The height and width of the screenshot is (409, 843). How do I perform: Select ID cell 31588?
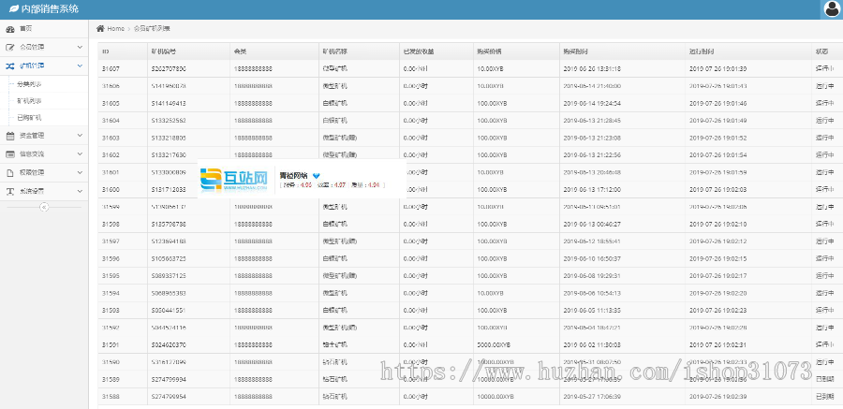[x=111, y=396]
